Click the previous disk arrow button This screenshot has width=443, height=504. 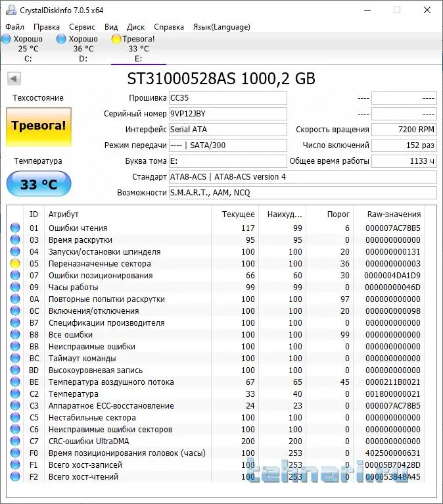[x=14, y=78]
